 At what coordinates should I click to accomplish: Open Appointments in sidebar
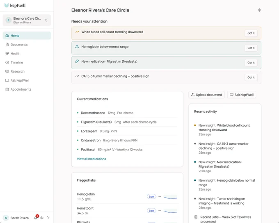click(x=27, y=89)
